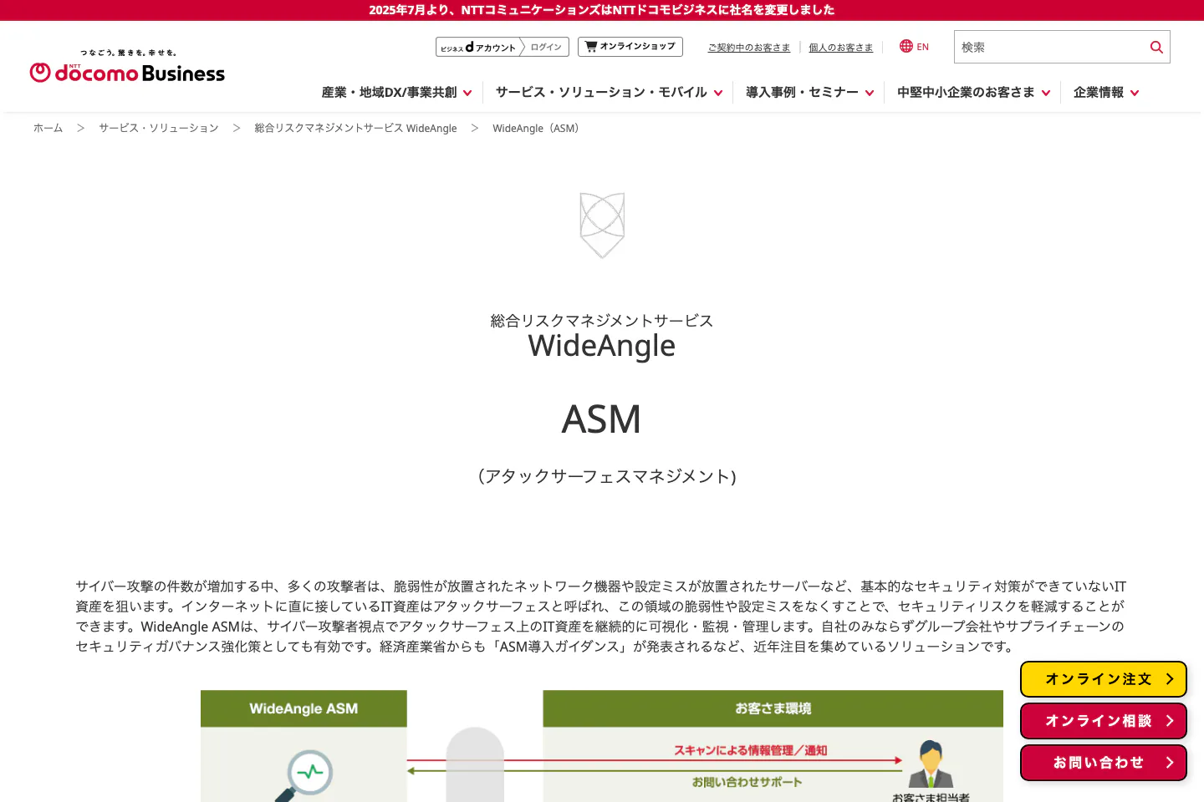1204x802 pixels.
Task: Click the オンライン注文 yellow button
Action: [1103, 679]
